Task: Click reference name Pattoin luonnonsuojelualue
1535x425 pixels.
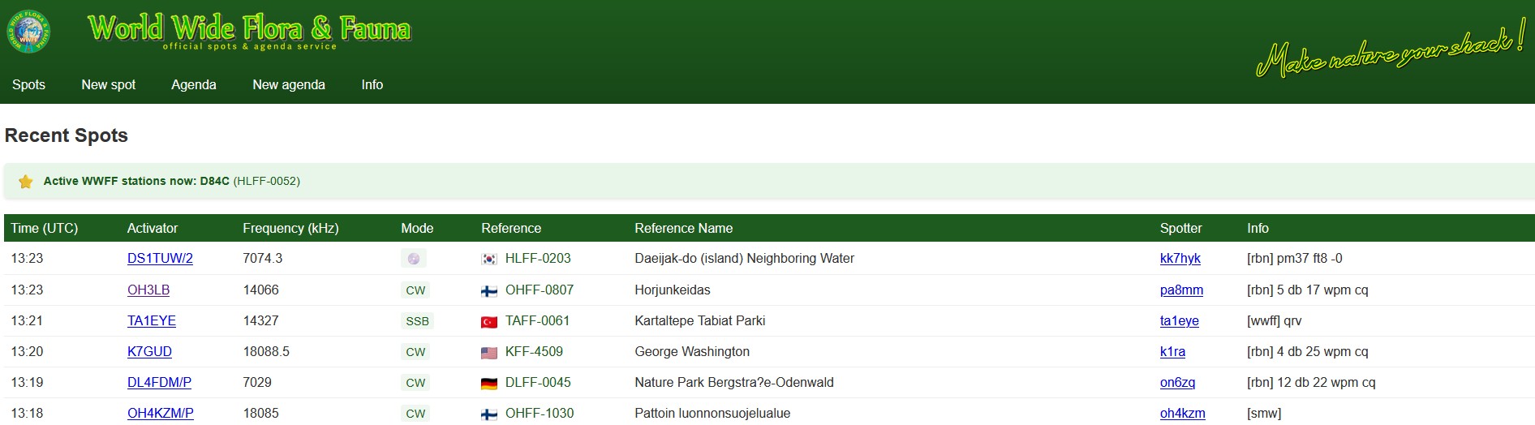Action: pyautogui.click(x=712, y=414)
